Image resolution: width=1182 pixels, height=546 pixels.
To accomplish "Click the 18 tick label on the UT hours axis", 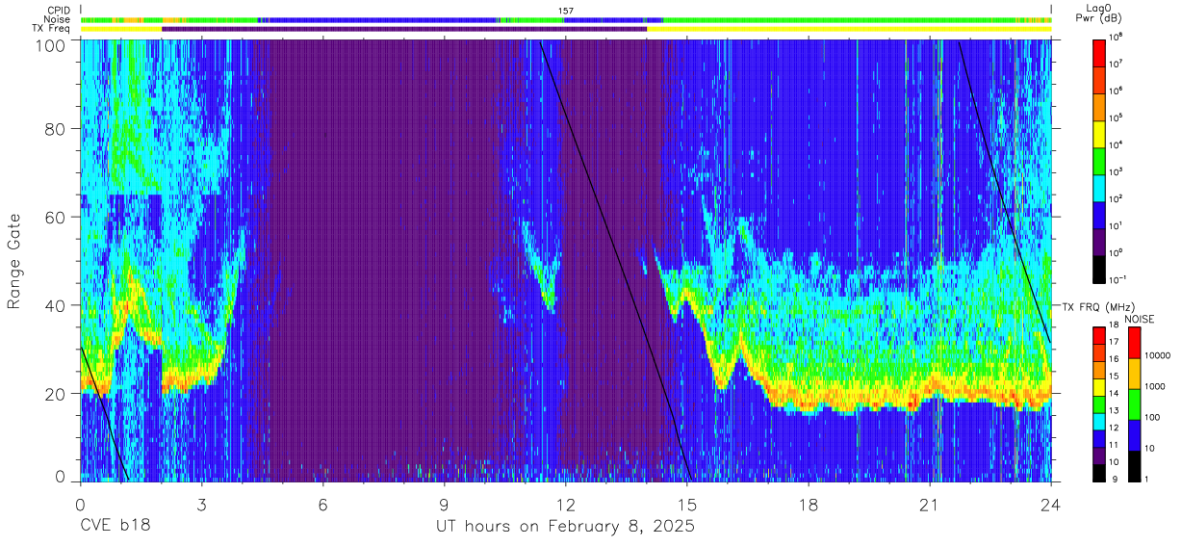I will [x=809, y=504].
